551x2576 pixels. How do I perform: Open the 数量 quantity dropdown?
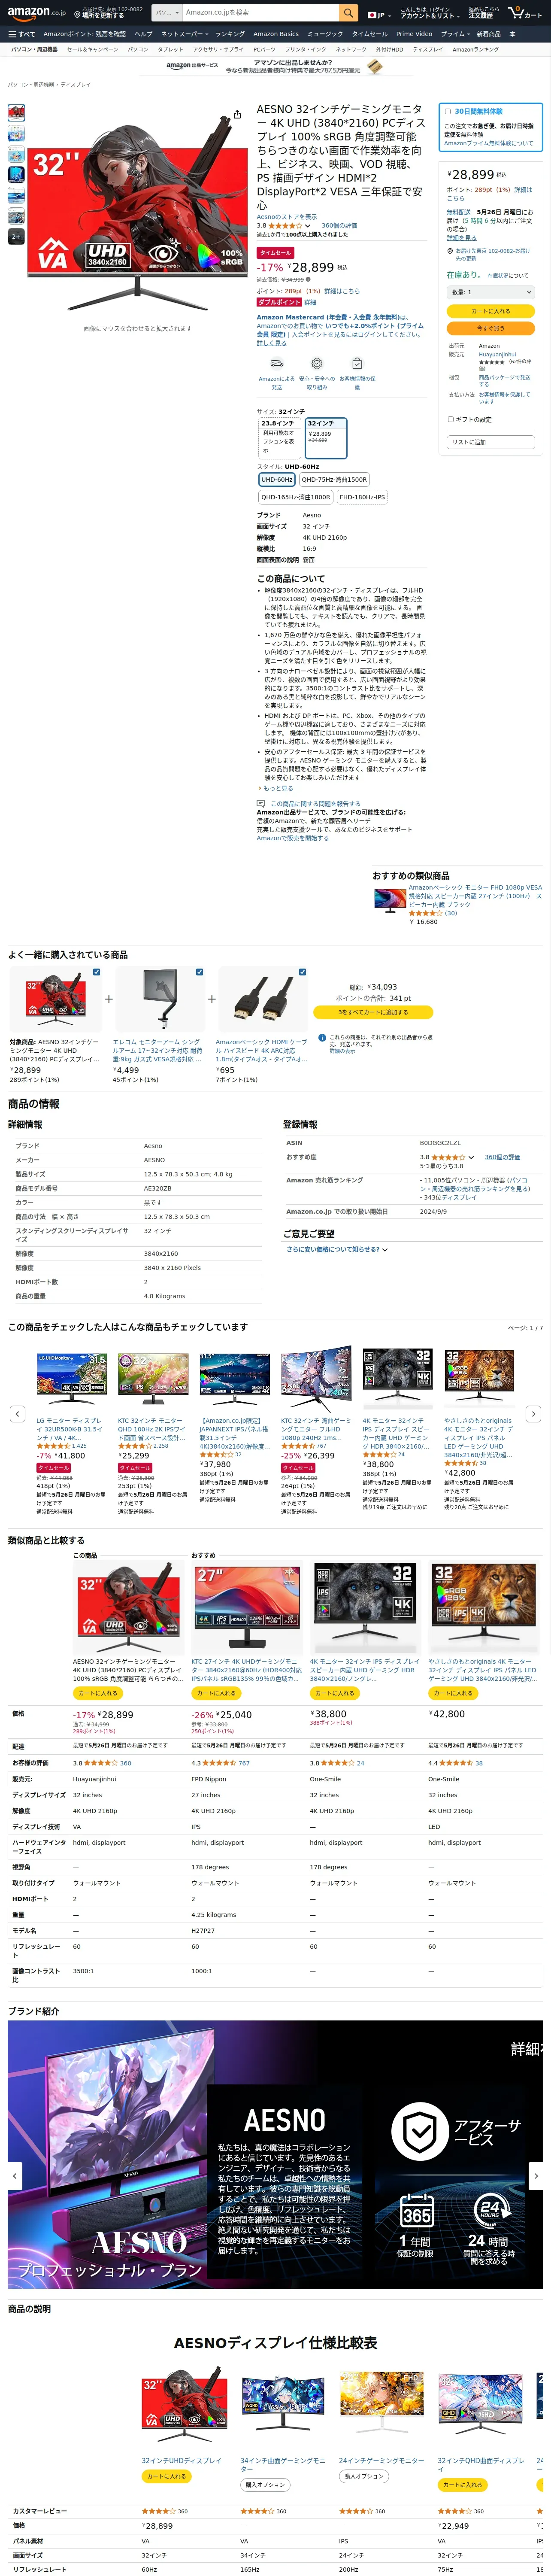coord(490,292)
